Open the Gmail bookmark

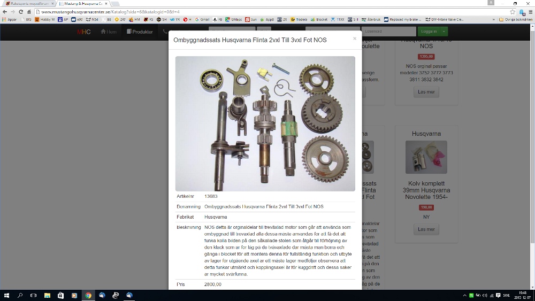coord(202,19)
